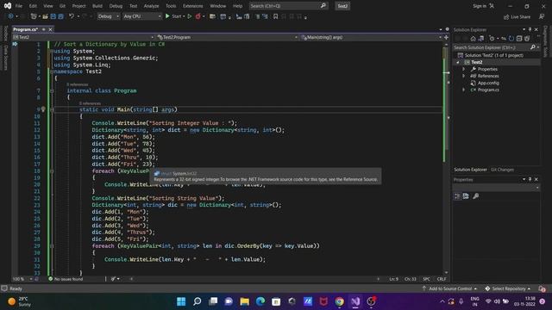Click the No issues found indicator

[66, 279]
